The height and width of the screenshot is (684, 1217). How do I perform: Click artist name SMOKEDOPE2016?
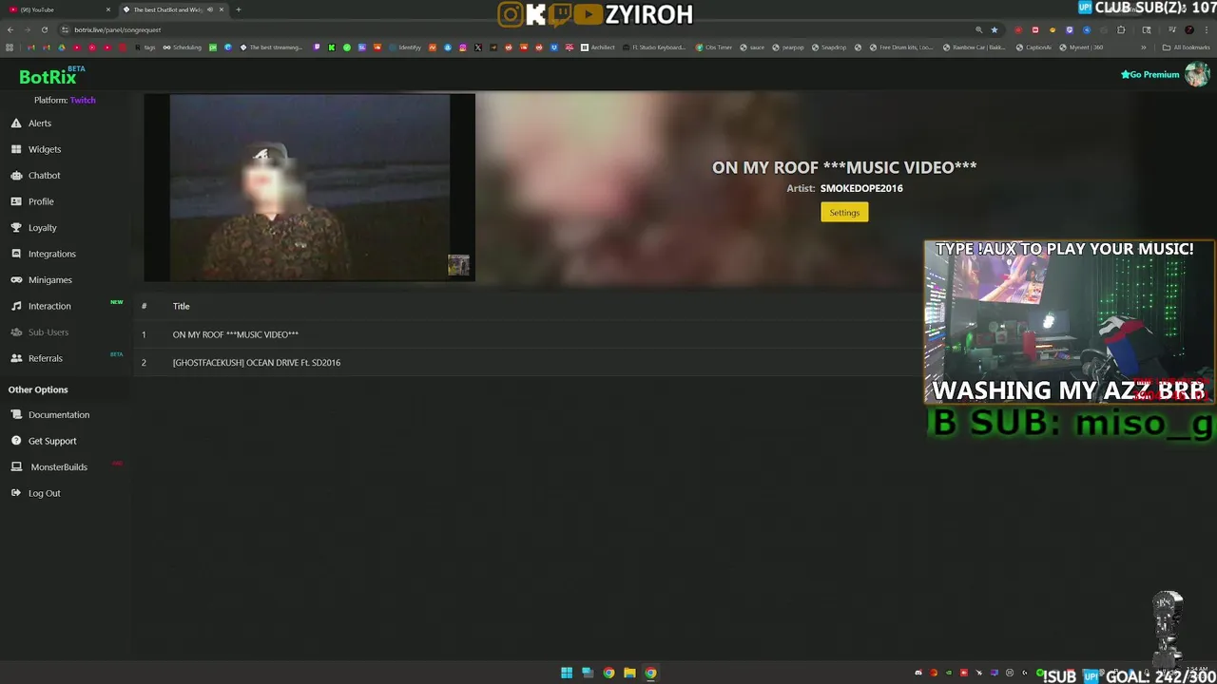pos(861,188)
